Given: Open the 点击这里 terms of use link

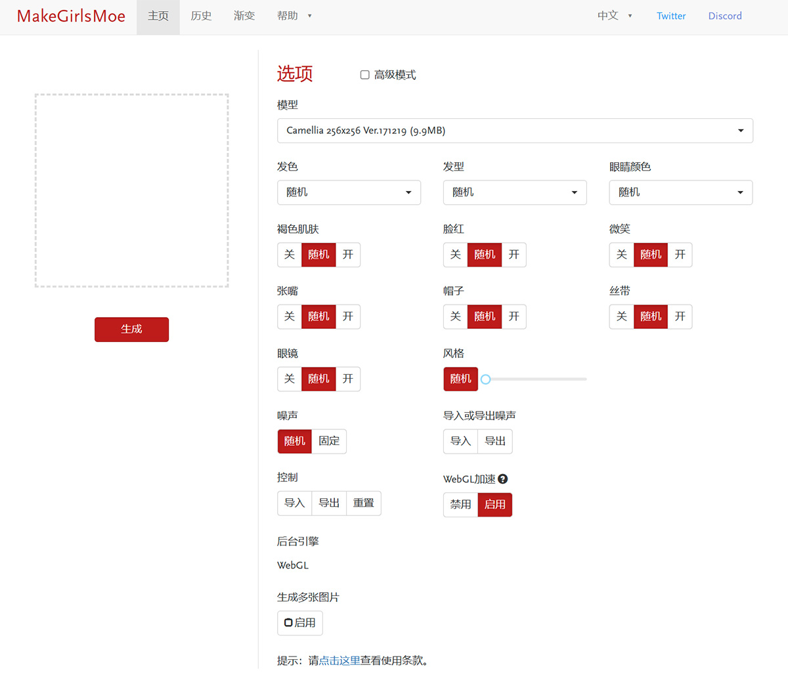Looking at the screenshot, I should click(339, 660).
